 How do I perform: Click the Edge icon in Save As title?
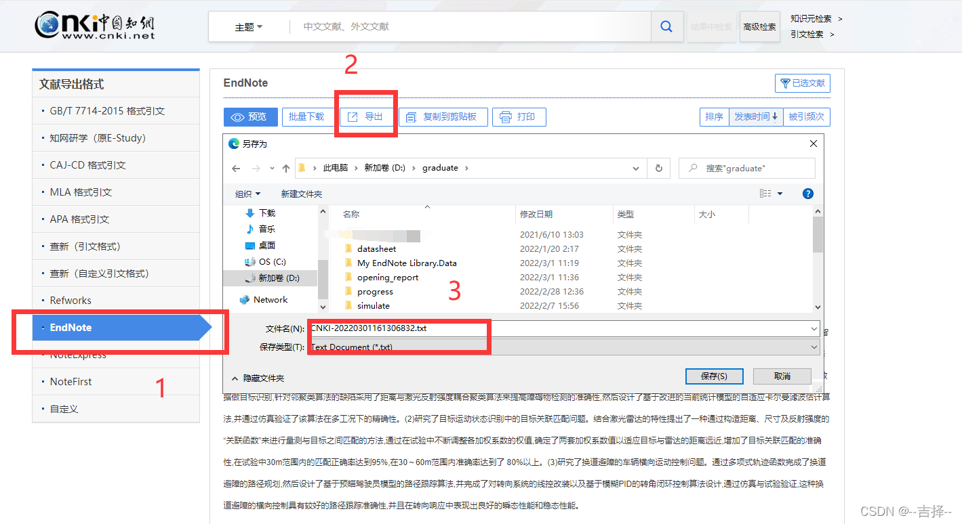[234, 144]
